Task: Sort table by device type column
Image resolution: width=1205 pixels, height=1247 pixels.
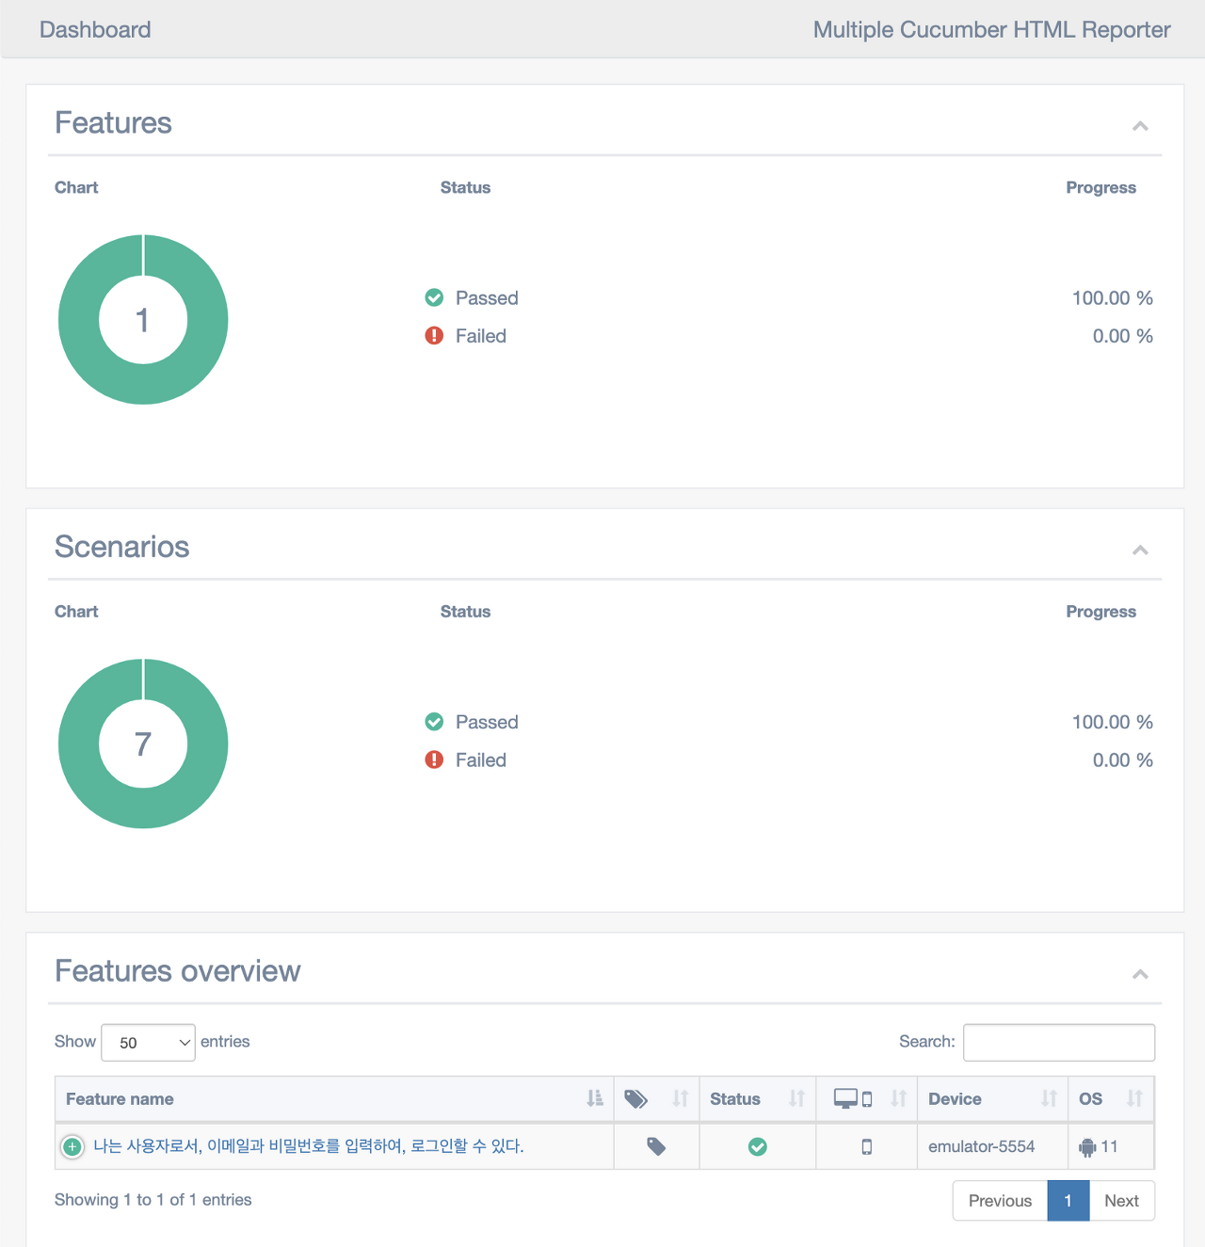Action: pos(866,1098)
